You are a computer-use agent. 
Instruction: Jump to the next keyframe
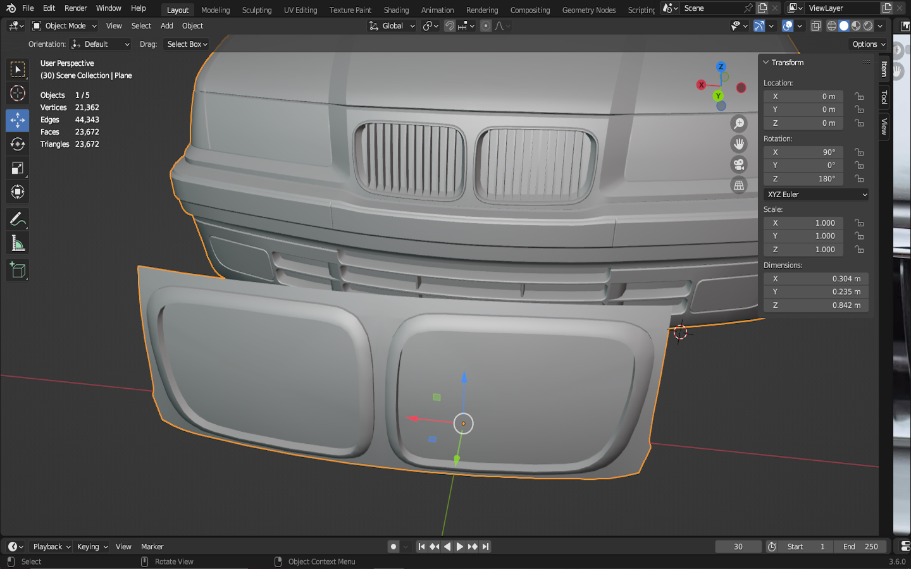click(473, 547)
